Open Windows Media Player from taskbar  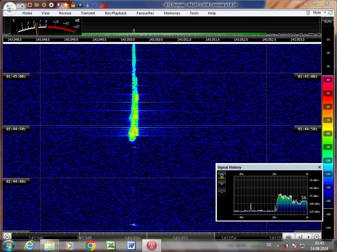(x=70, y=245)
